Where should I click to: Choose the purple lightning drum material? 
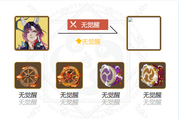(111, 75)
